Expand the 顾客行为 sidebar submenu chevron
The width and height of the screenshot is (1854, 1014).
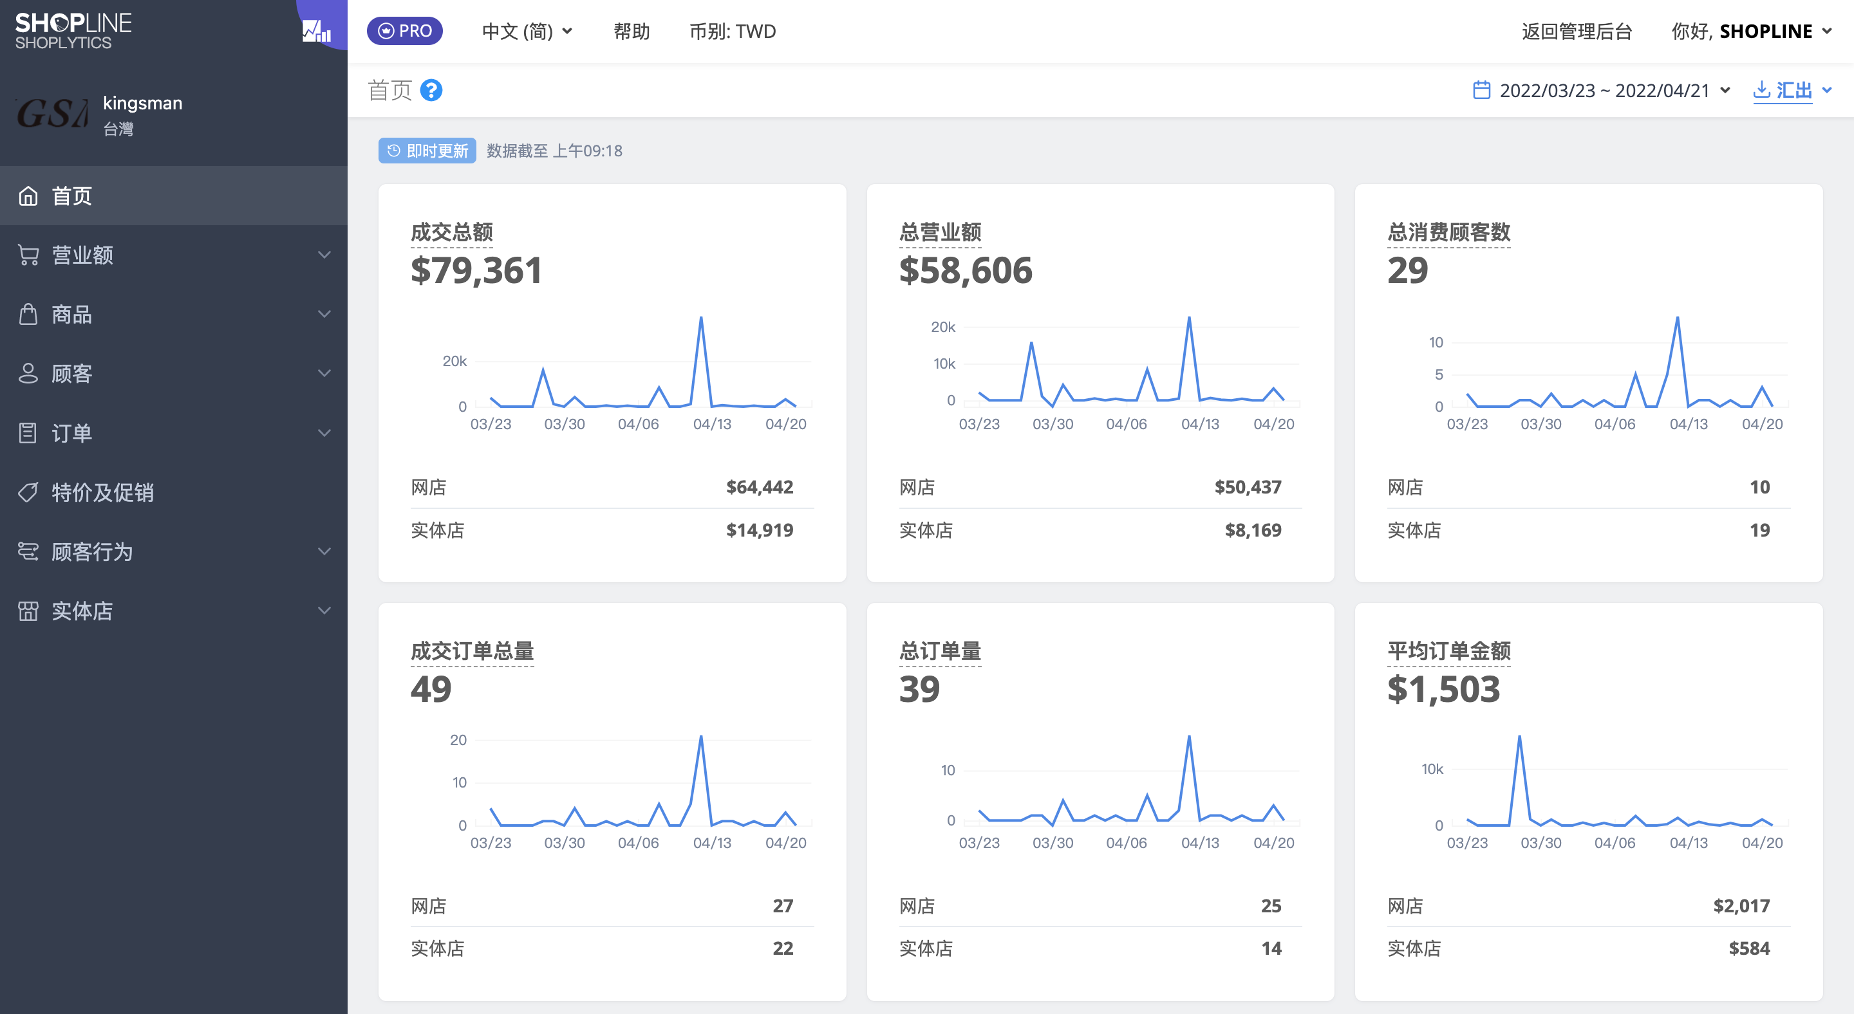coord(324,551)
